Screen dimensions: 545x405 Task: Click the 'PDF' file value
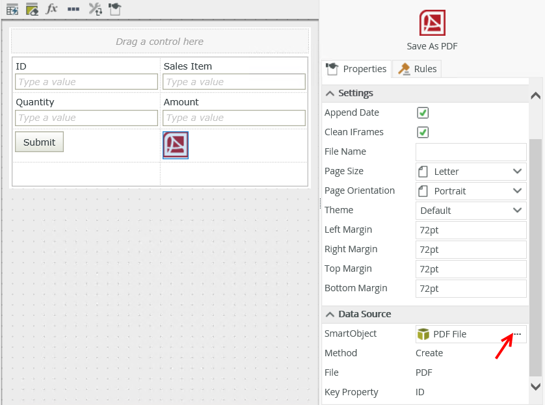pos(423,372)
